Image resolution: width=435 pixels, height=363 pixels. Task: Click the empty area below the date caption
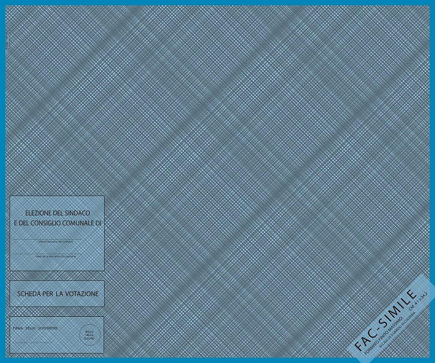57,264
